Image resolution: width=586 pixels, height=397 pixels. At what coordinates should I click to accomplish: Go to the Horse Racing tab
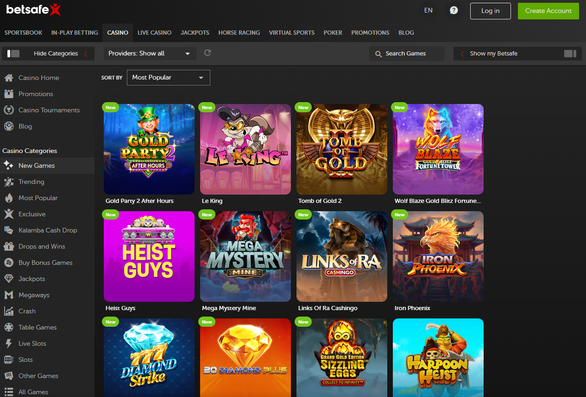tap(239, 33)
